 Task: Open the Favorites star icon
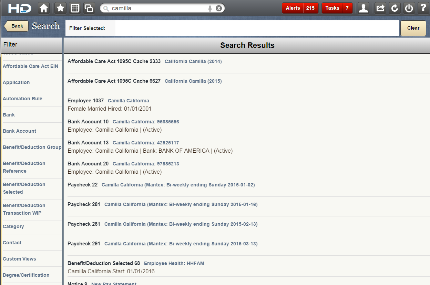(61, 8)
